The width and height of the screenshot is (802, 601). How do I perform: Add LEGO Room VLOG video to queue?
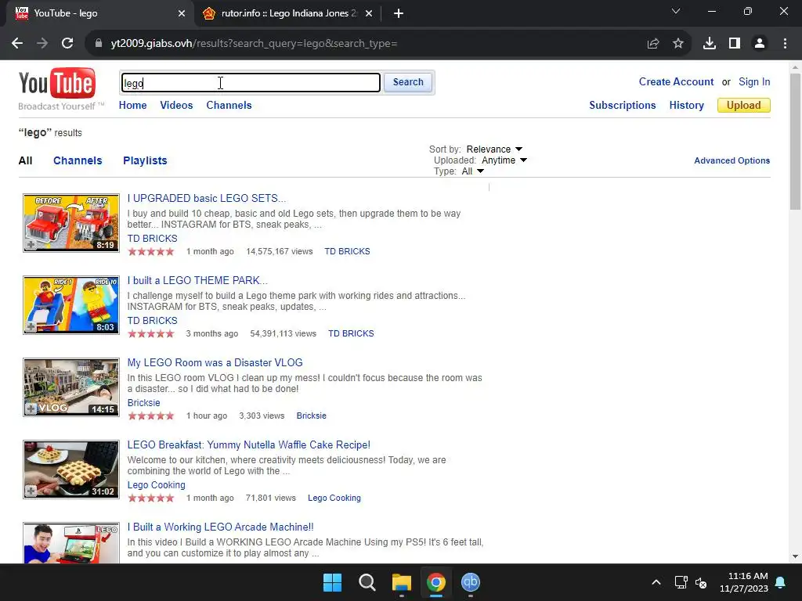(31, 408)
